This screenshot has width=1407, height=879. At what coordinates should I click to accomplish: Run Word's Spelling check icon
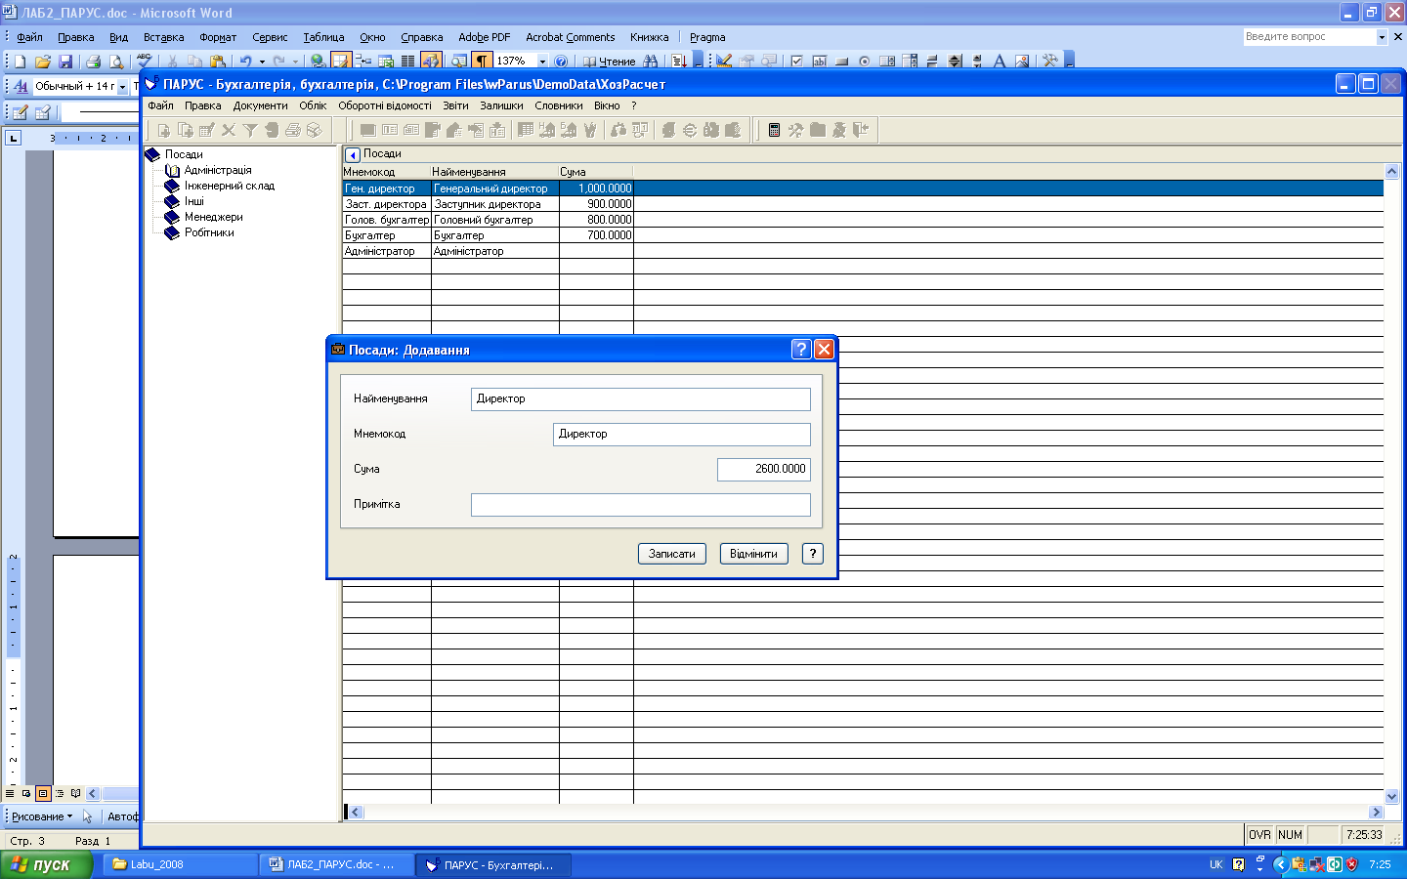145,61
